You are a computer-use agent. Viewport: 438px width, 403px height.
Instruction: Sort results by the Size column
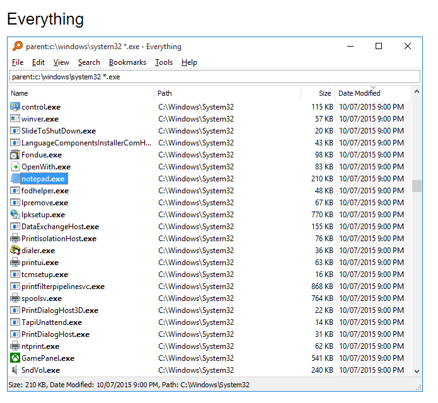tap(318, 93)
